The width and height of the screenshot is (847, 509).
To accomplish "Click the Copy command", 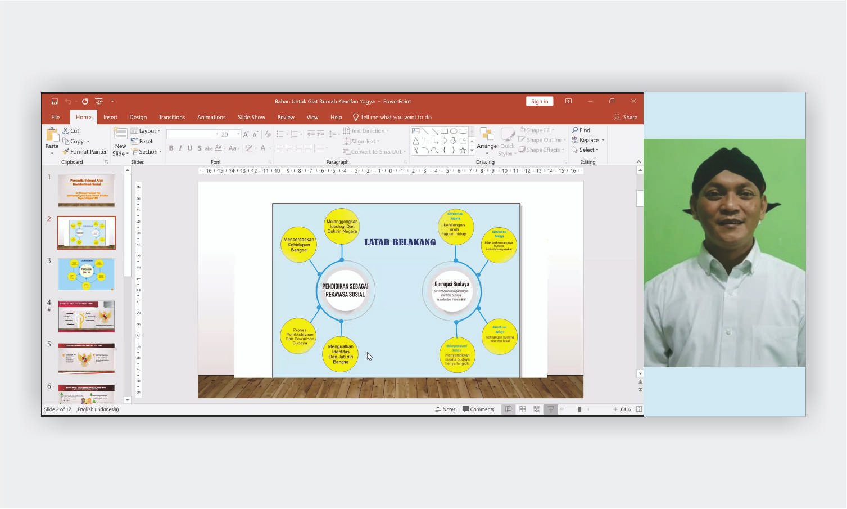I will [x=76, y=141].
